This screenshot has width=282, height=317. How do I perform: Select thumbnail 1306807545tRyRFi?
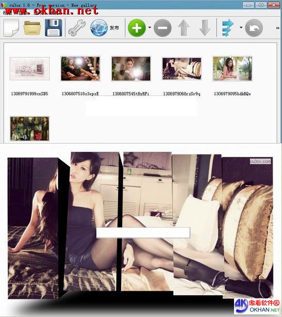[131, 69]
